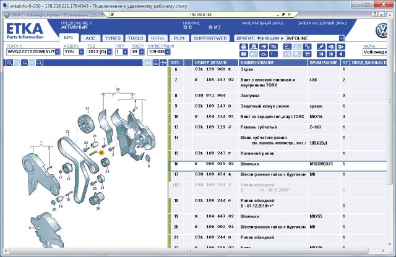Select the 'В' availability radio button
The image size is (396, 257).
tap(185, 27)
